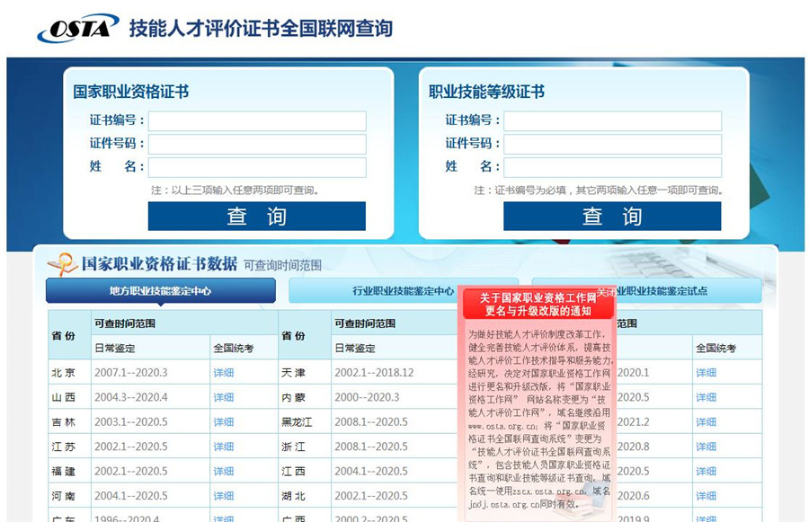Click 姓名 field under 国家职业资格证书
The height and width of the screenshot is (522, 809).
coord(257,167)
